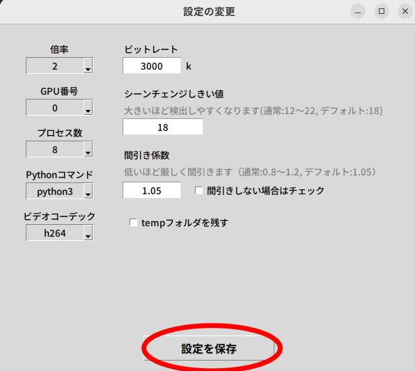Enable 間引きしない場合はチェック checkbox
415x371 pixels.
[x=198, y=191]
